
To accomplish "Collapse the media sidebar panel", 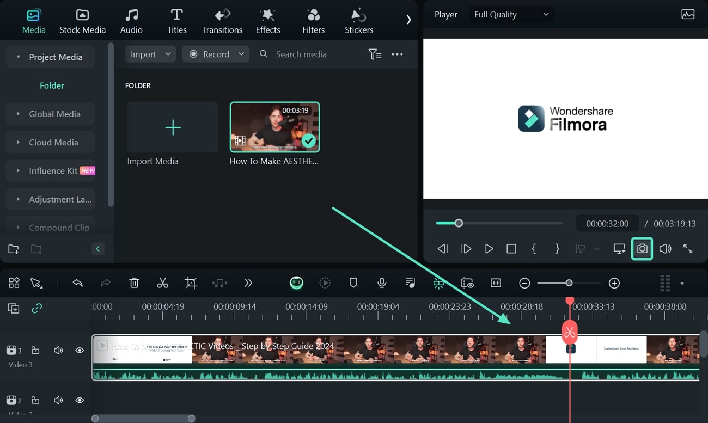I will (x=98, y=249).
